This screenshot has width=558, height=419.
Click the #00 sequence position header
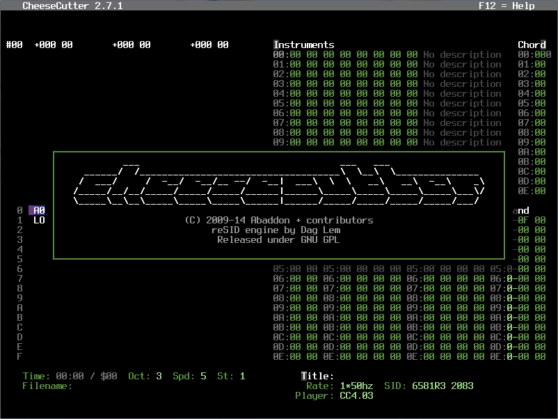[x=14, y=45]
